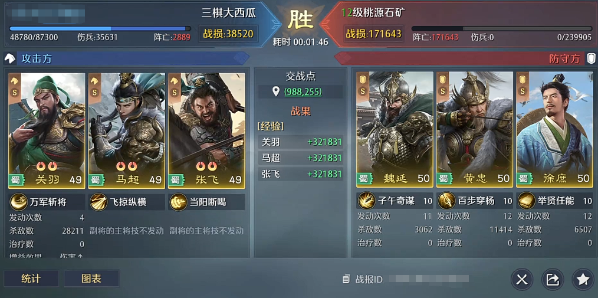This screenshot has height=298, width=598.
Task: Open the 统计 statistics tab
Action: (x=31, y=279)
